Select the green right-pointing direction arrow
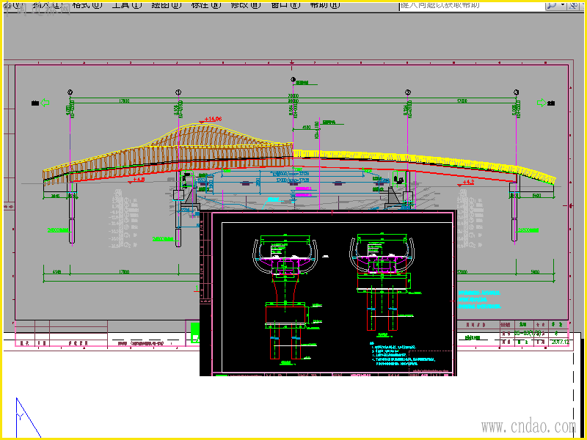587x440 pixels. coord(542,103)
